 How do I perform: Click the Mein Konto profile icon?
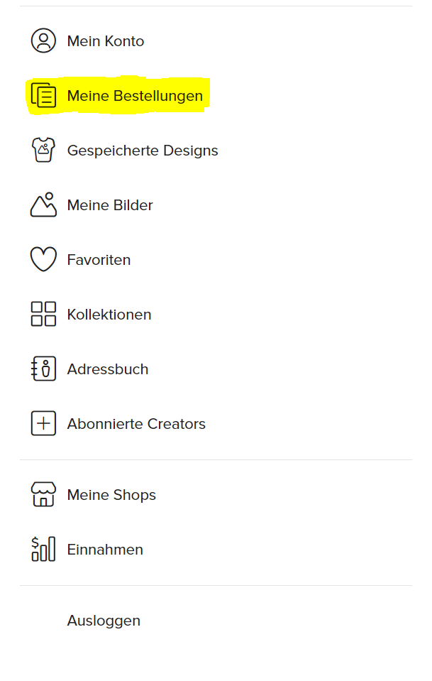point(43,40)
